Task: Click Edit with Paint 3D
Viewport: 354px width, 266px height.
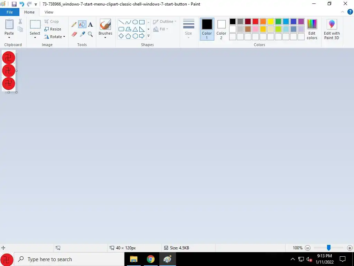Action: point(332,29)
